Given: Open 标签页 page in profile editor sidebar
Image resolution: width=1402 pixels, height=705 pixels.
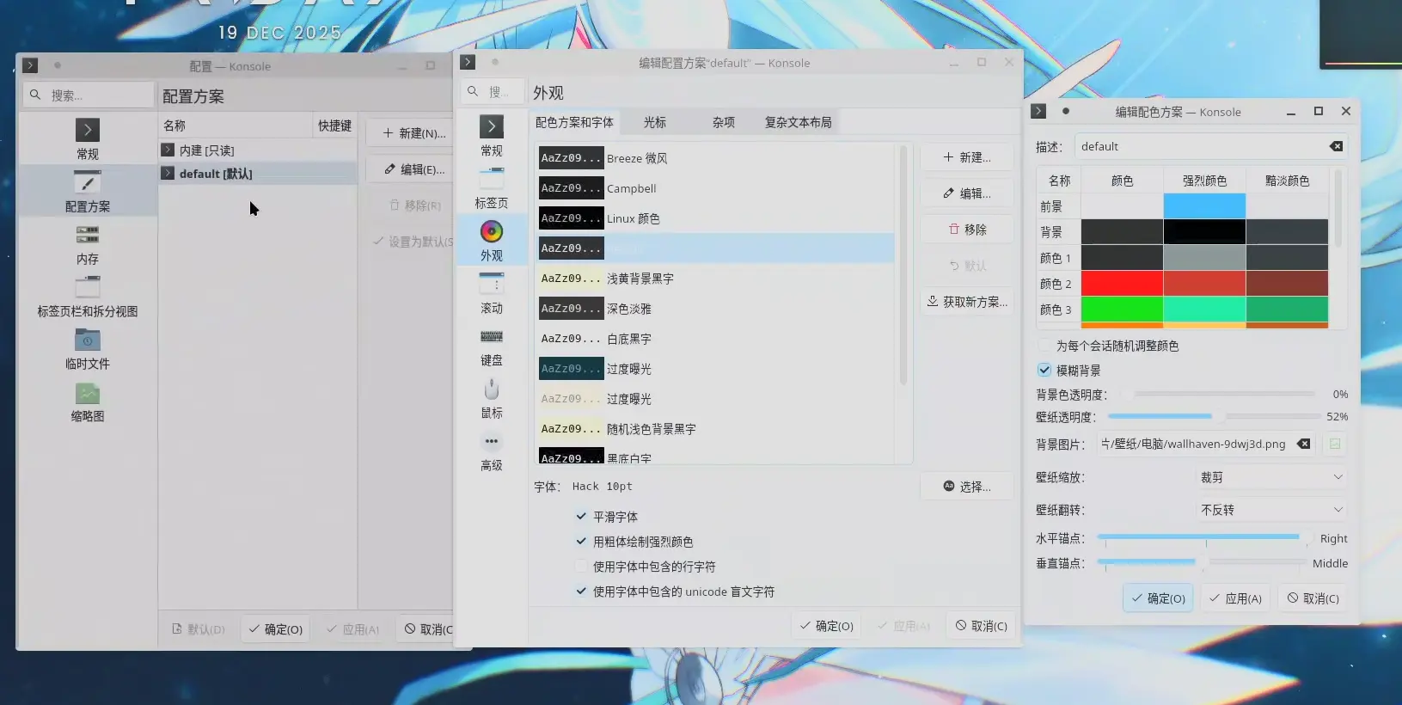Looking at the screenshot, I should [492, 189].
